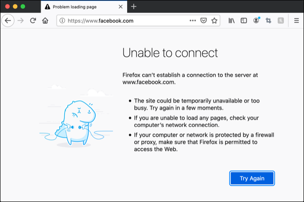Reload the current page

click(33, 21)
